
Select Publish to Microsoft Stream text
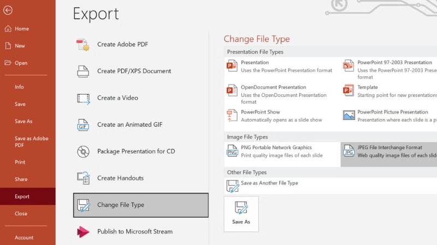pyautogui.click(x=135, y=231)
